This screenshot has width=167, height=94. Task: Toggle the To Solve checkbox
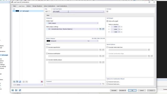[107, 11]
